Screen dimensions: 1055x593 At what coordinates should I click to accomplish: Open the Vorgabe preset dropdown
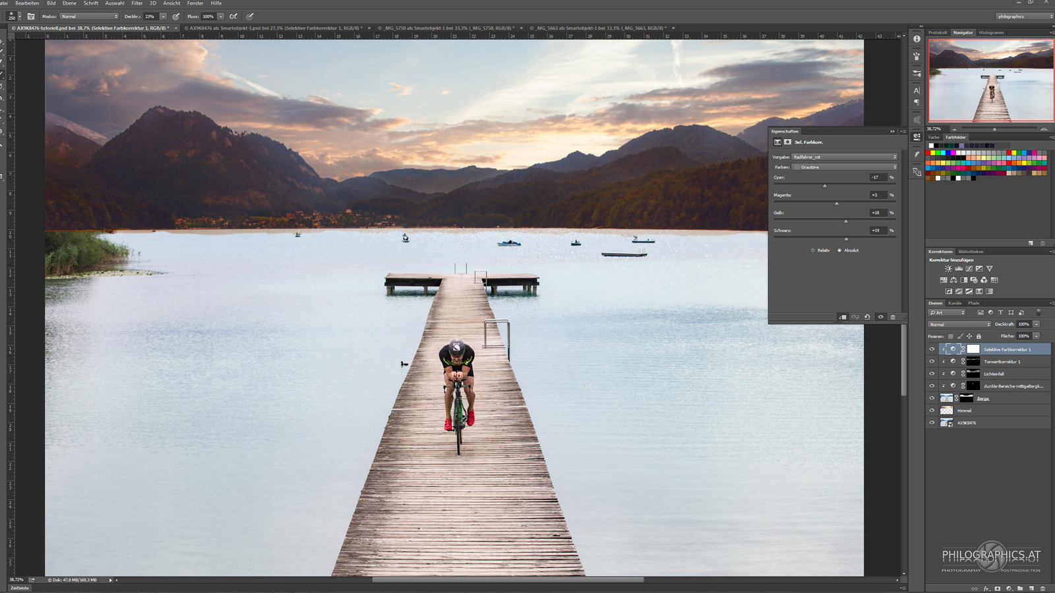(844, 157)
